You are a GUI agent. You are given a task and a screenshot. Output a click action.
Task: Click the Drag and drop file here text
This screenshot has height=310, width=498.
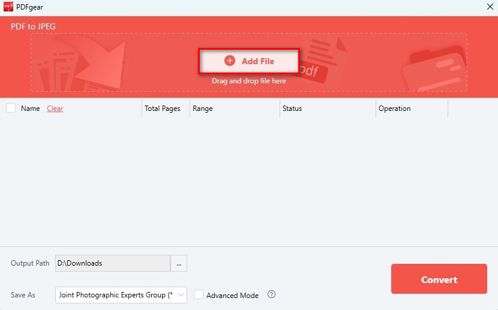click(249, 81)
